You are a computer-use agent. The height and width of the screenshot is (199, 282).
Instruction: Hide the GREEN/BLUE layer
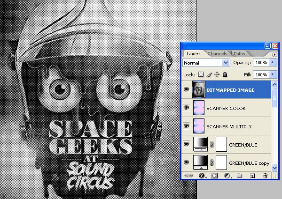pos(187,144)
